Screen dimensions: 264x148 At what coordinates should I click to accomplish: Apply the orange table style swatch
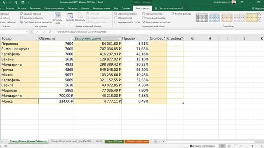coord(227,17)
